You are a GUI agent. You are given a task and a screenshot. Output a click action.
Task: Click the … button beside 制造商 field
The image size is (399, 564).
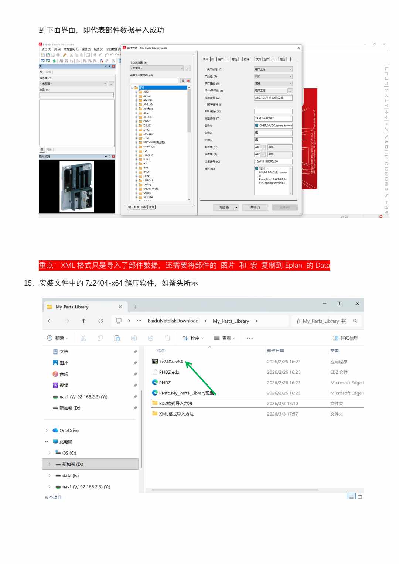263,147
